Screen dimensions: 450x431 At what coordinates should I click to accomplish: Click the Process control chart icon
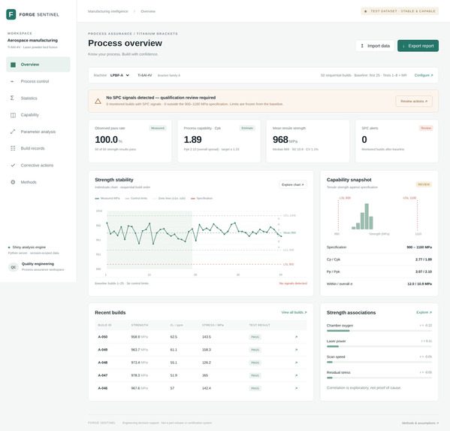[12, 81]
